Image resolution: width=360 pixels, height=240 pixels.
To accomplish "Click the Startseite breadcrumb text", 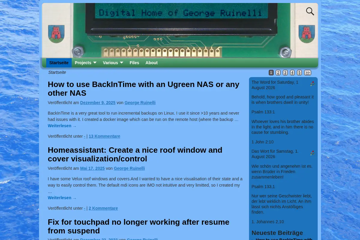I will coord(57,72).
